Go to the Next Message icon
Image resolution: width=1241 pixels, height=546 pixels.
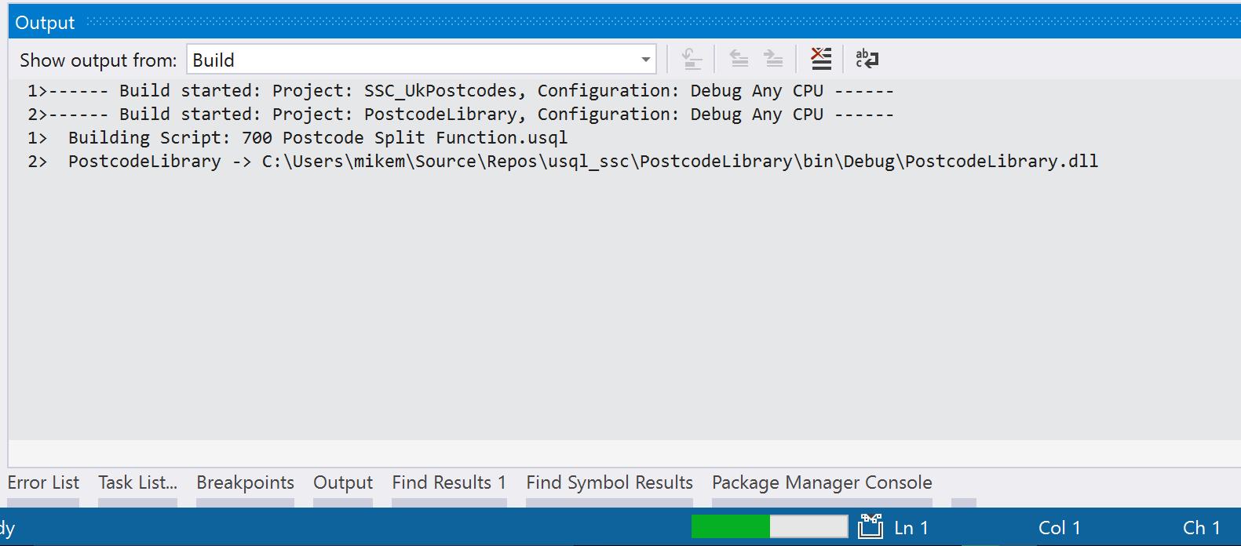(x=773, y=59)
